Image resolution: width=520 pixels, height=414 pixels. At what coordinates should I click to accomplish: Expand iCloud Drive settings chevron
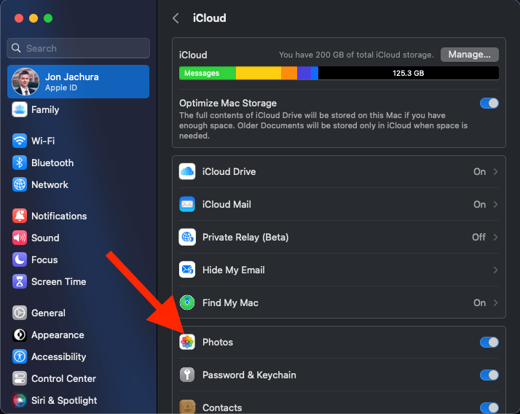(495, 172)
